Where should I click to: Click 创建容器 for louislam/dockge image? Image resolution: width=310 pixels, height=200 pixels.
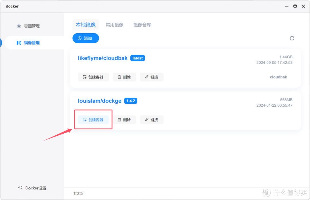pos(93,120)
